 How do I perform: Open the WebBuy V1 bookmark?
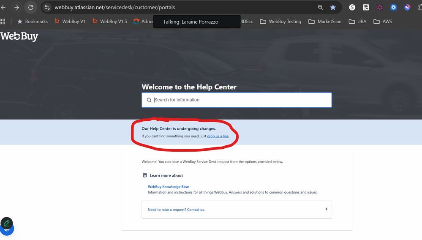(70, 22)
